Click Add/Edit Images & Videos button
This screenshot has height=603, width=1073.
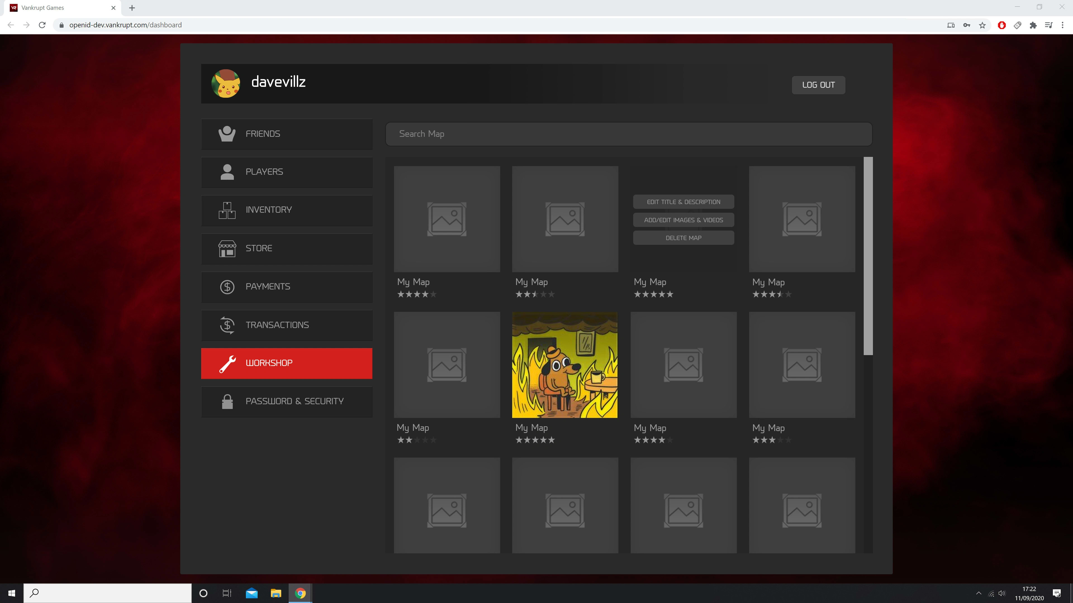coord(683,220)
